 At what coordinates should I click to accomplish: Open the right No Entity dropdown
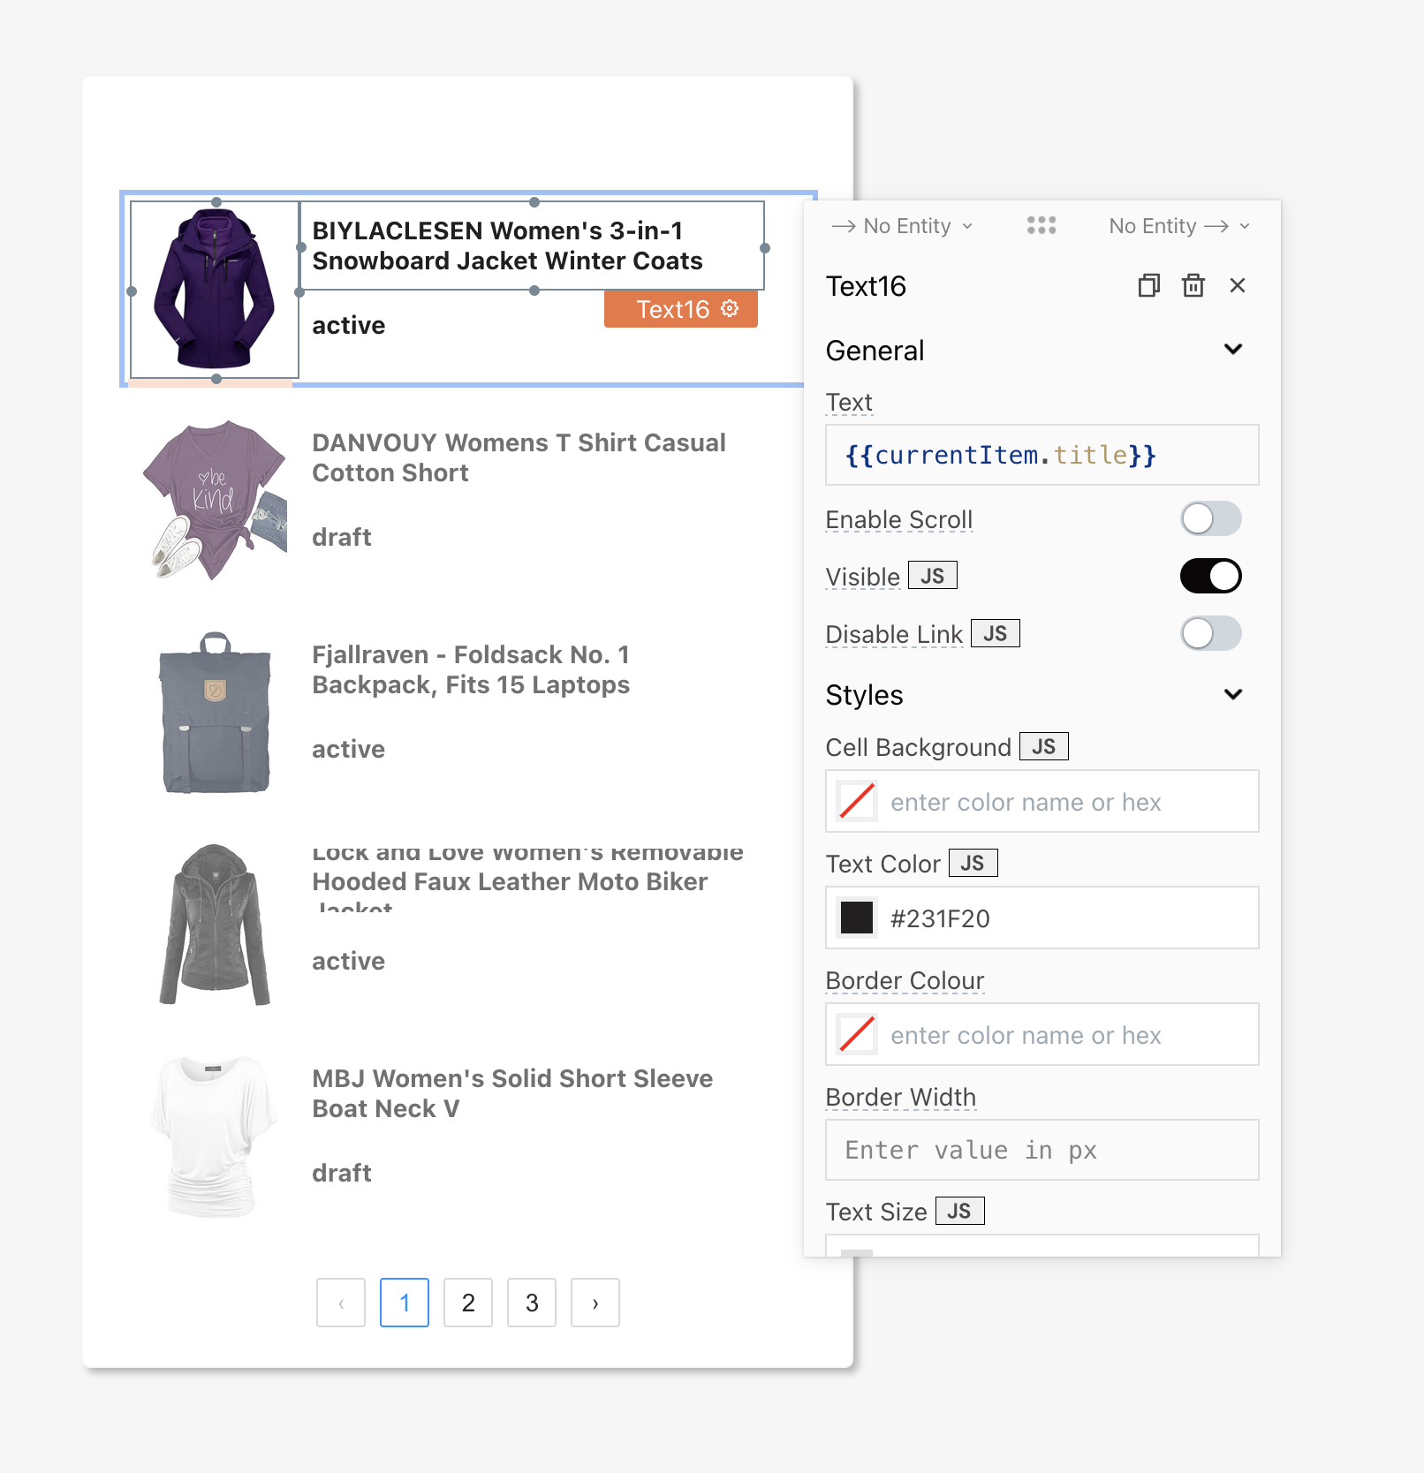[1178, 225]
